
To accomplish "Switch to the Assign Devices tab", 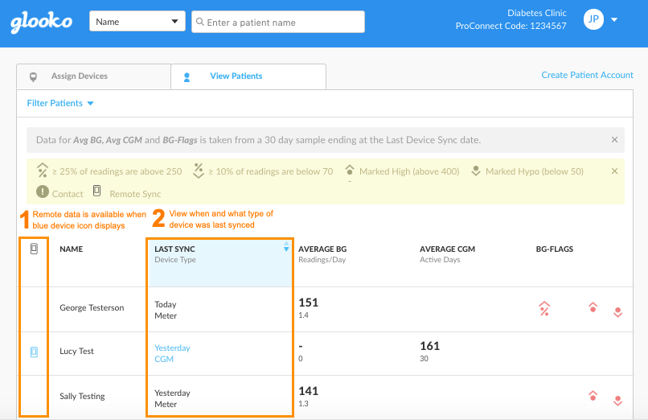I will [93, 76].
